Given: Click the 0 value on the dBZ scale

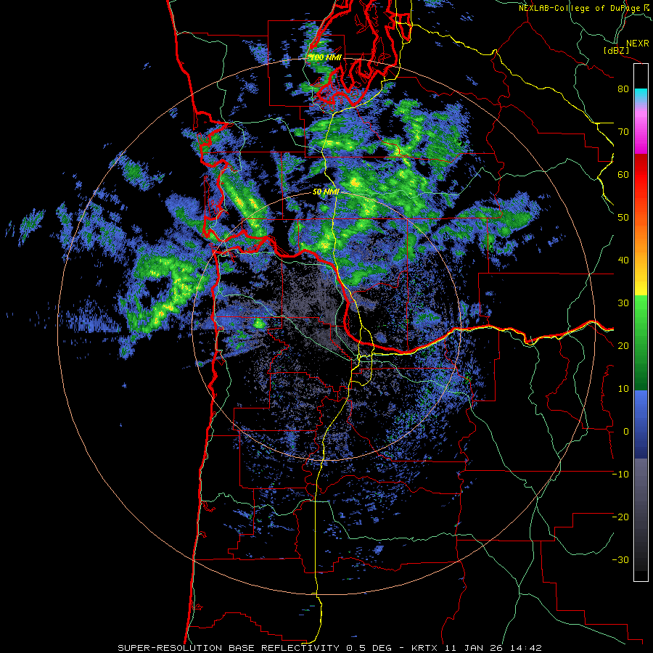Looking at the screenshot, I should pos(626,432).
